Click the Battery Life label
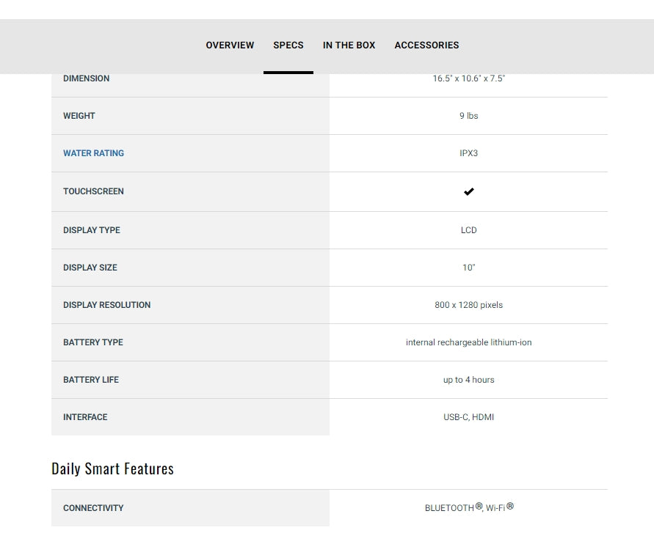654x533 pixels. click(90, 380)
